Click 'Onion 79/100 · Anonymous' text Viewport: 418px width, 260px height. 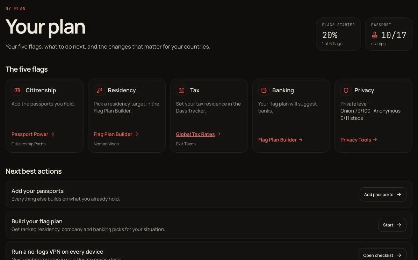(x=370, y=111)
